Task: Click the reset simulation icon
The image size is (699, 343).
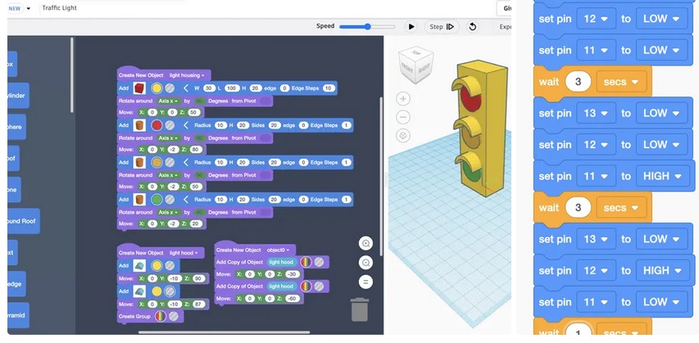Action: (473, 27)
